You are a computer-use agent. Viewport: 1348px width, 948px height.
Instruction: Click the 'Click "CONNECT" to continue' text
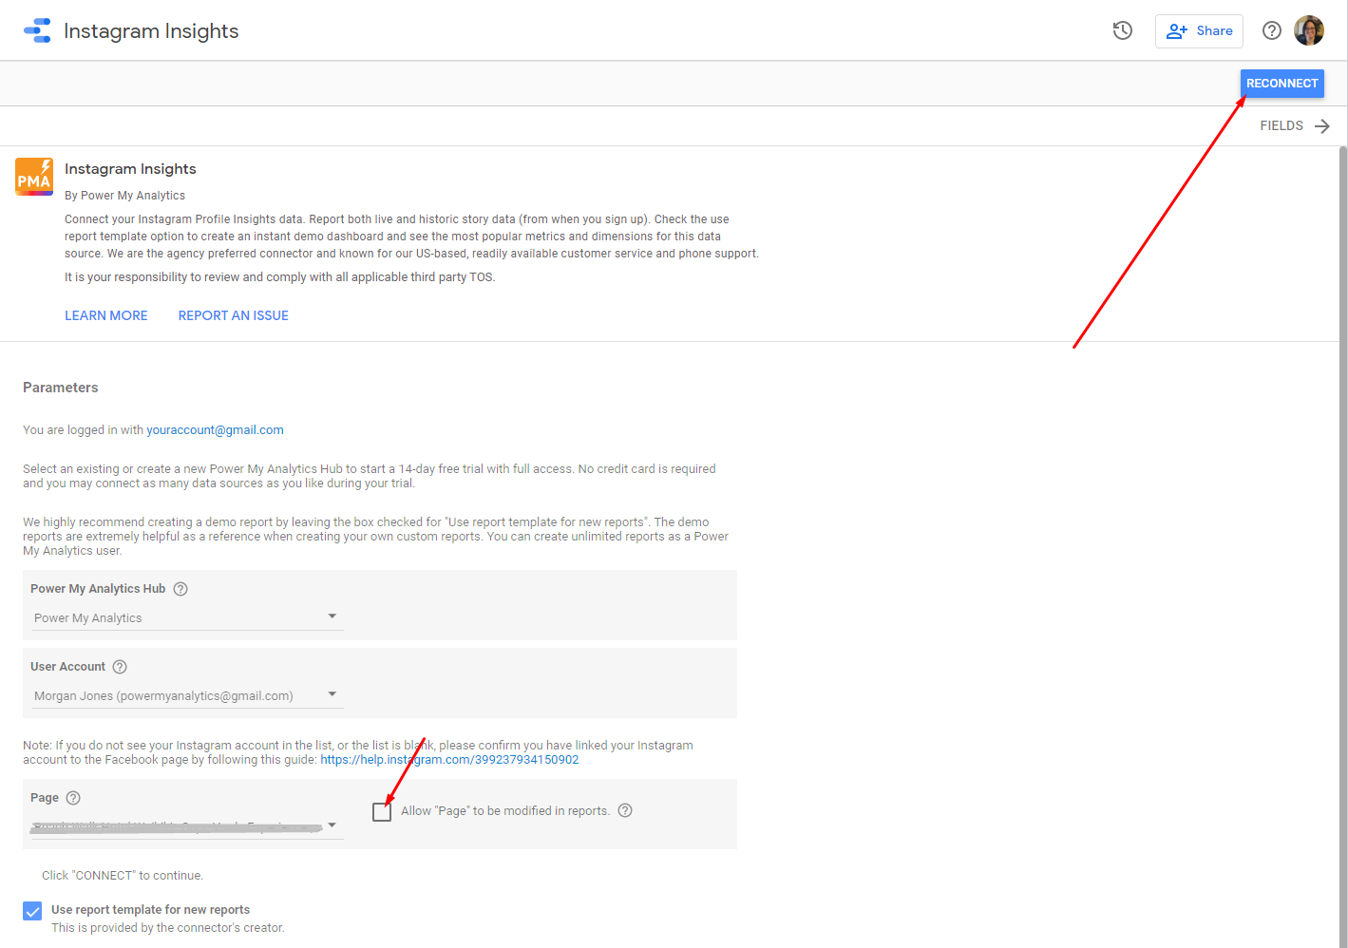click(x=123, y=876)
